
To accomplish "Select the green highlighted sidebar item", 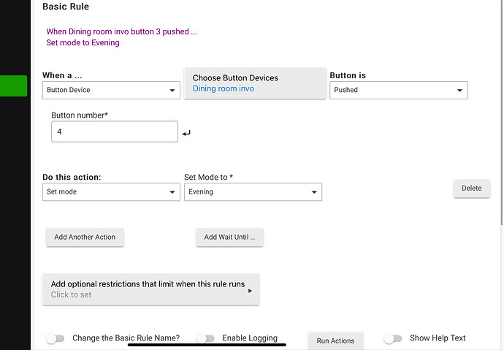I will pyautogui.click(x=13, y=86).
